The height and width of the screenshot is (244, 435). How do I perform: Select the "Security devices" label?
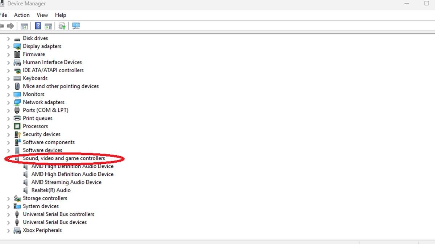coord(42,134)
